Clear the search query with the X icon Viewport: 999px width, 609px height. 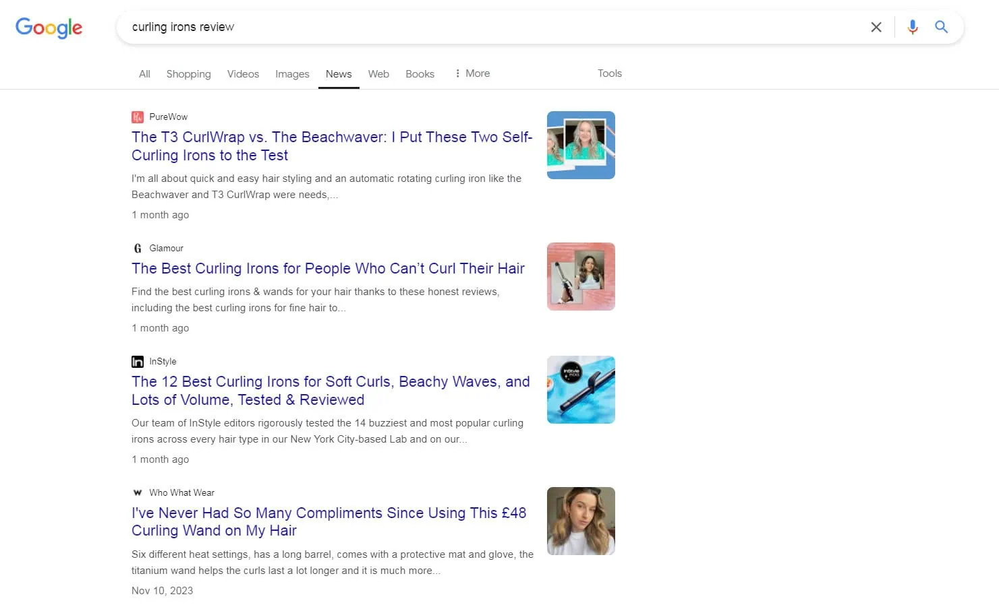click(876, 27)
